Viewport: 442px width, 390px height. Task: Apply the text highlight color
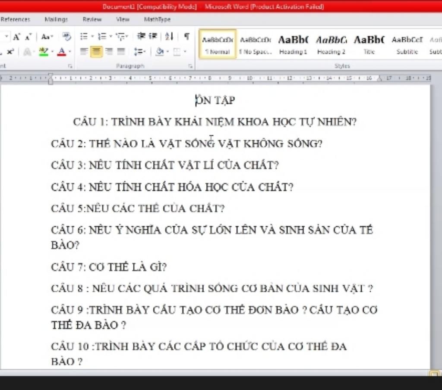(44, 52)
